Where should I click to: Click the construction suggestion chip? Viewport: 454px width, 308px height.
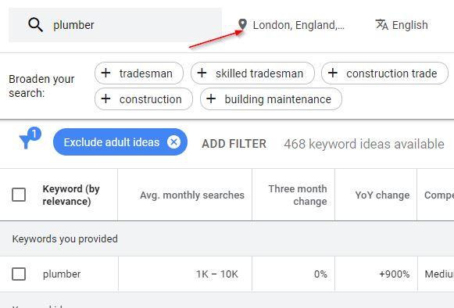[144, 99]
